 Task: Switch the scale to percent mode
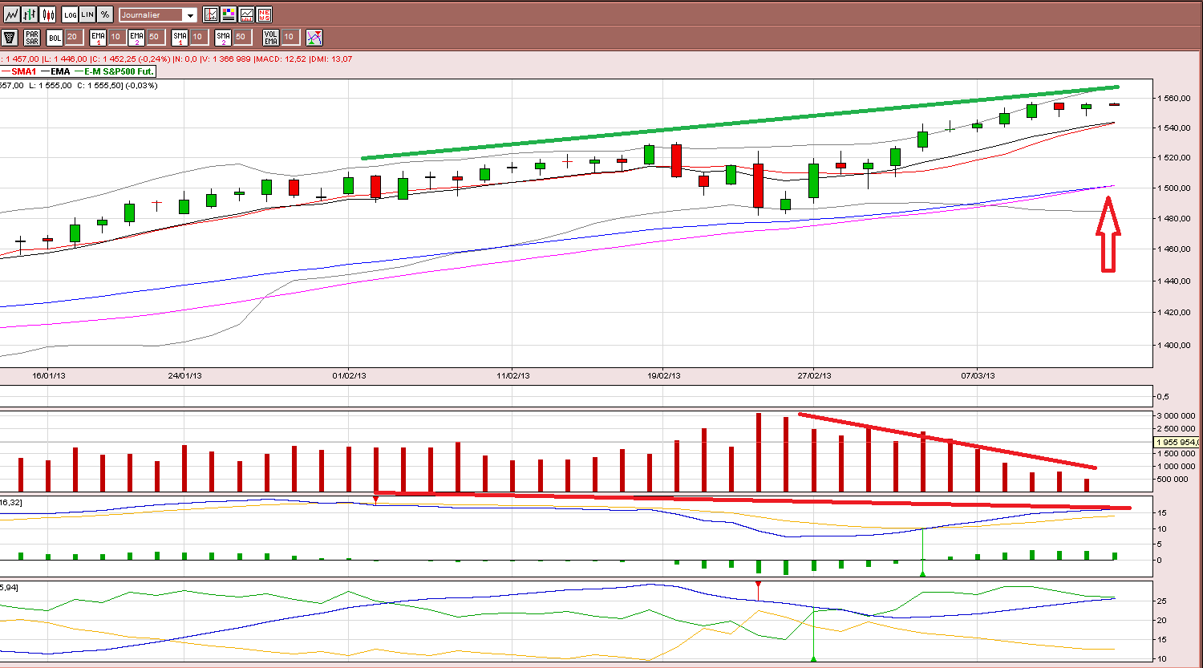(105, 14)
